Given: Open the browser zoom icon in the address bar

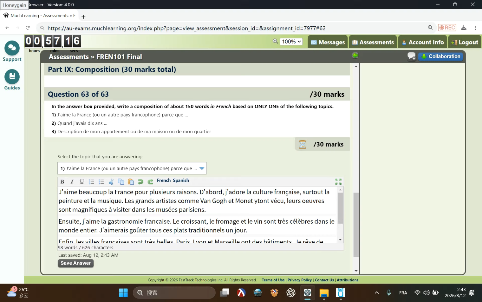Looking at the screenshot, I should [430, 28].
